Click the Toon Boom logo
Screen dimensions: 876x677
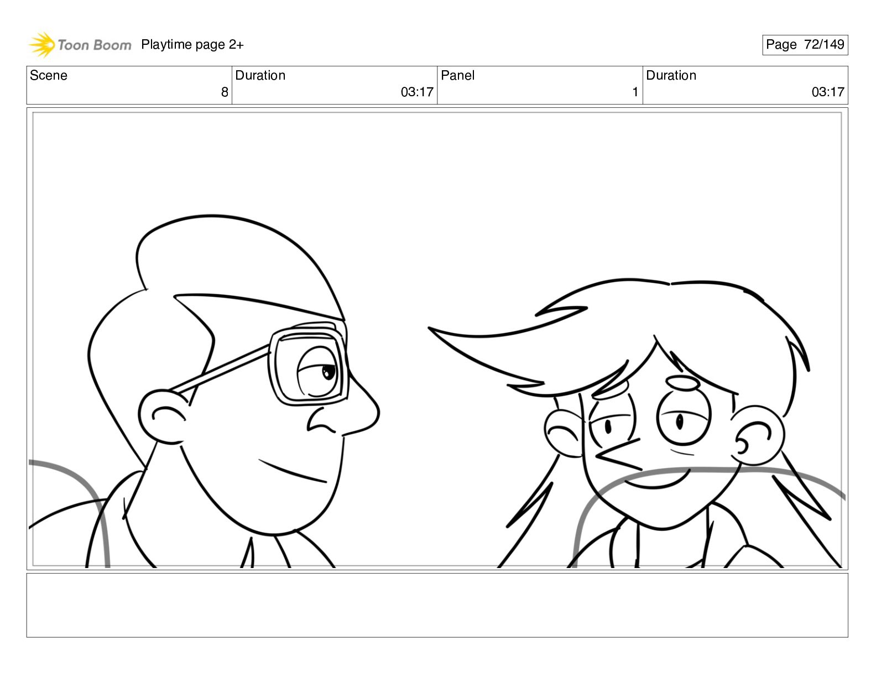point(80,45)
